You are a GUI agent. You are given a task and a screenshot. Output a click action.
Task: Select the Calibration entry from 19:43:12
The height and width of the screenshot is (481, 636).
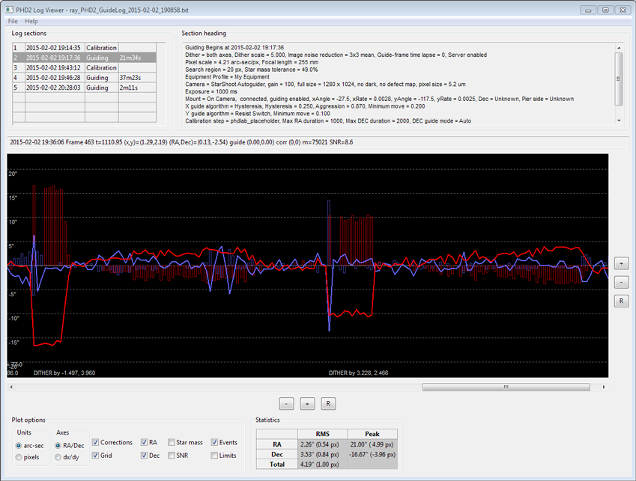pos(75,67)
